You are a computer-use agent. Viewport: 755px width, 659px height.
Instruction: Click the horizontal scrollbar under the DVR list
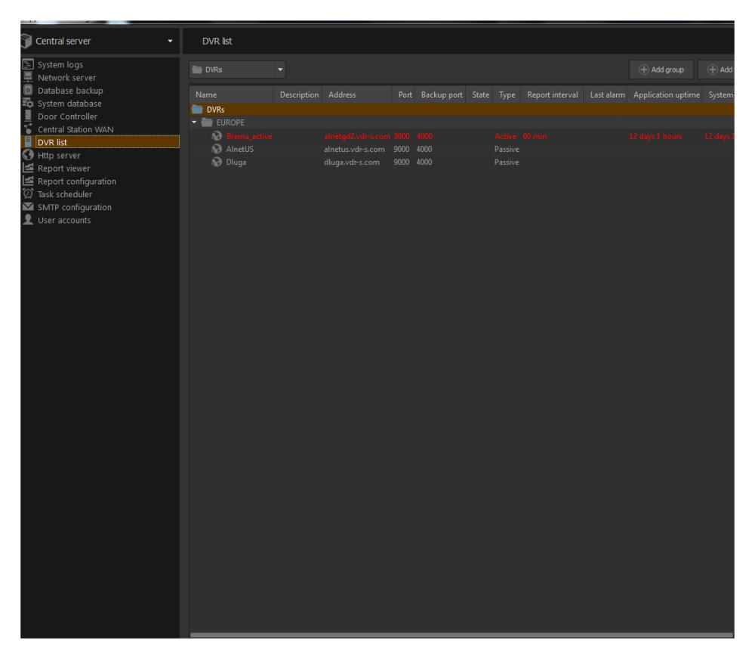[462, 635]
